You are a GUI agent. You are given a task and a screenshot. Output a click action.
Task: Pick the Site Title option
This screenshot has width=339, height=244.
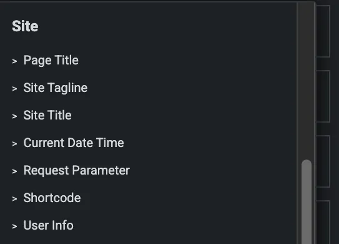[x=47, y=115]
